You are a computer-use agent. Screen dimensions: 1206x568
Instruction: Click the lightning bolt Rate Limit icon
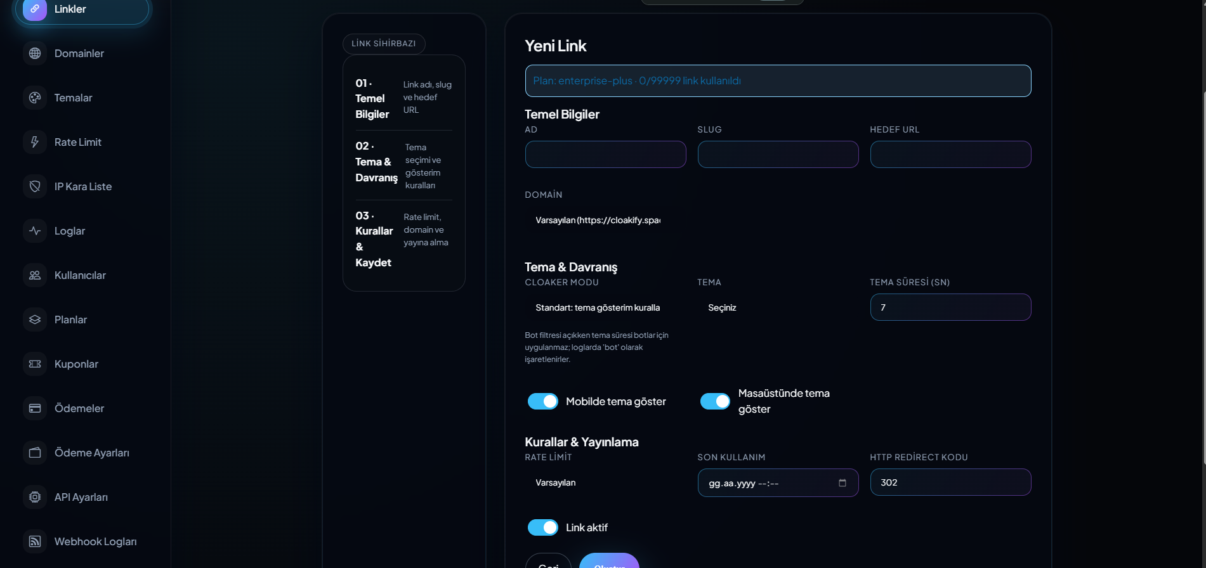pyautogui.click(x=35, y=142)
